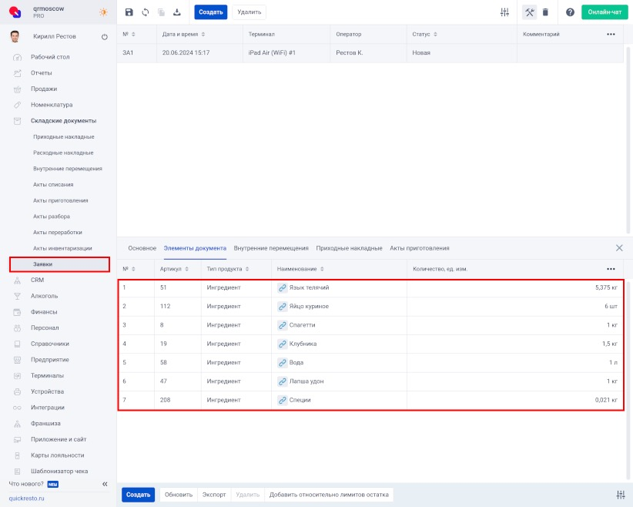Click the refresh icon in top toolbar

(x=145, y=12)
